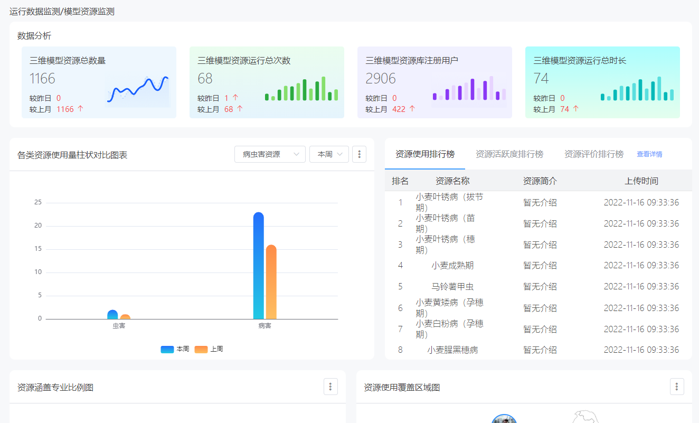
Task: Open the 本周 time range dropdown
Action: [x=329, y=154]
